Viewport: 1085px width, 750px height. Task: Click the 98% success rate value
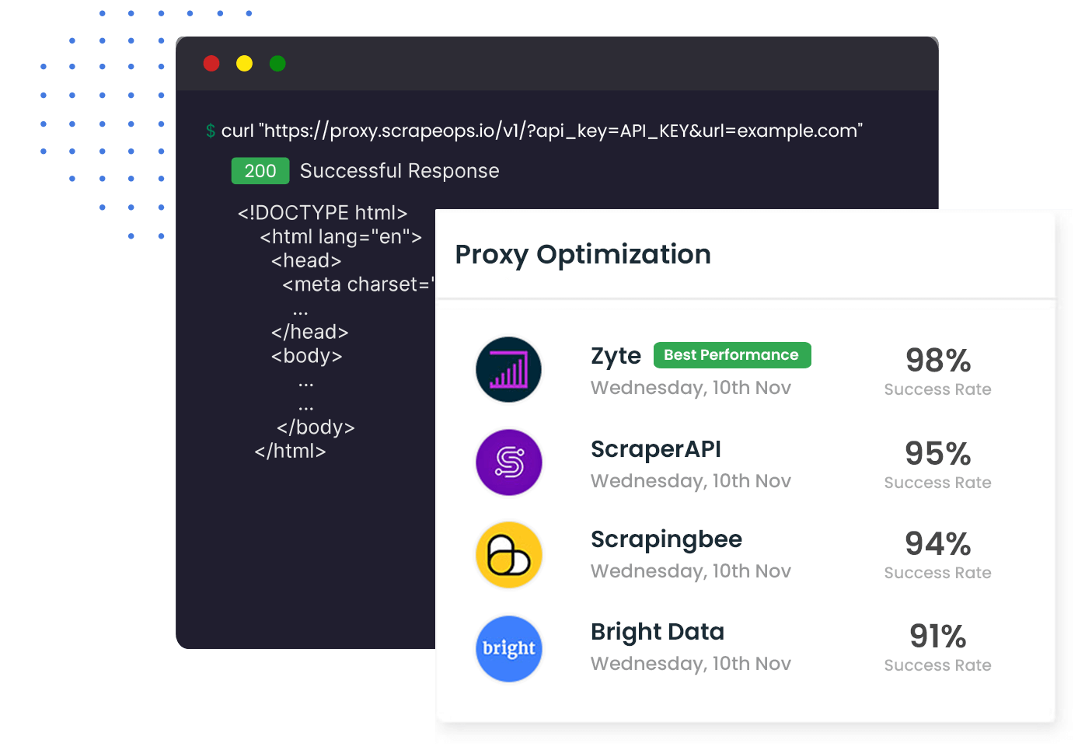(x=938, y=361)
